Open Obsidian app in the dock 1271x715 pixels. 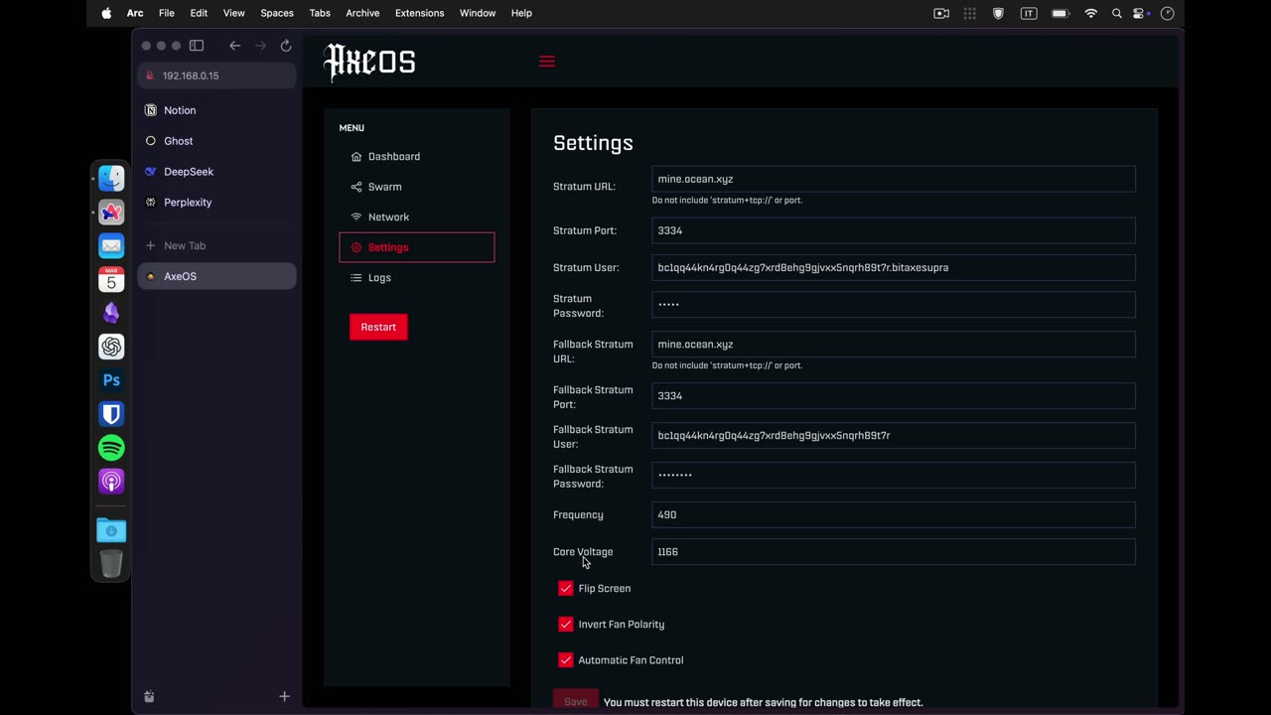pyautogui.click(x=111, y=313)
